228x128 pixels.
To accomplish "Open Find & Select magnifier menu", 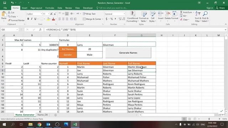I will click(205, 17).
